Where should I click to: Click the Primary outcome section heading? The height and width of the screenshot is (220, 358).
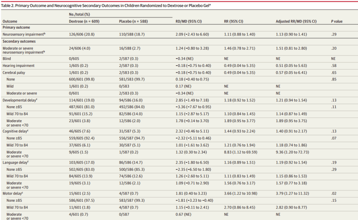(x=18, y=27)
